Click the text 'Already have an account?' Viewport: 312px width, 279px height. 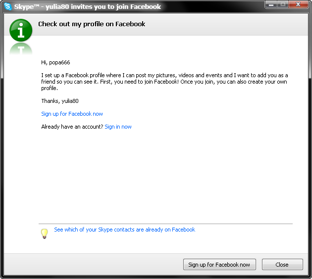pos(72,127)
